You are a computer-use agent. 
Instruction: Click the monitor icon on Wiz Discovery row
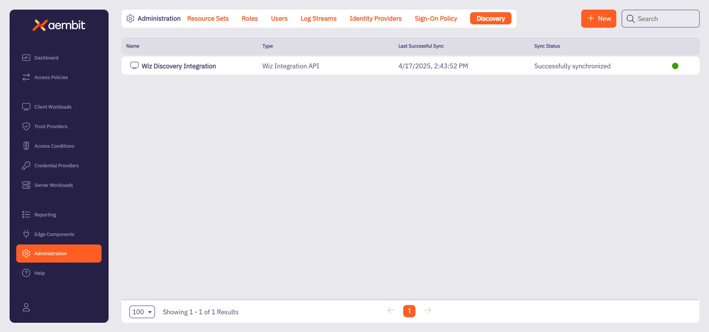(134, 66)
